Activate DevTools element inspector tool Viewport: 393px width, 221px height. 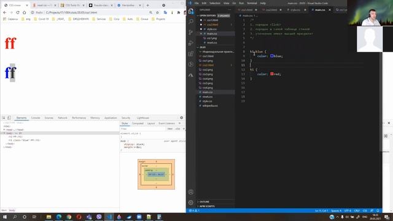pyautogui.click(x=4, y=118)
